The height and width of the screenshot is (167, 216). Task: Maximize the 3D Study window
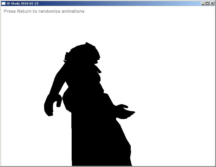(207, 3)
